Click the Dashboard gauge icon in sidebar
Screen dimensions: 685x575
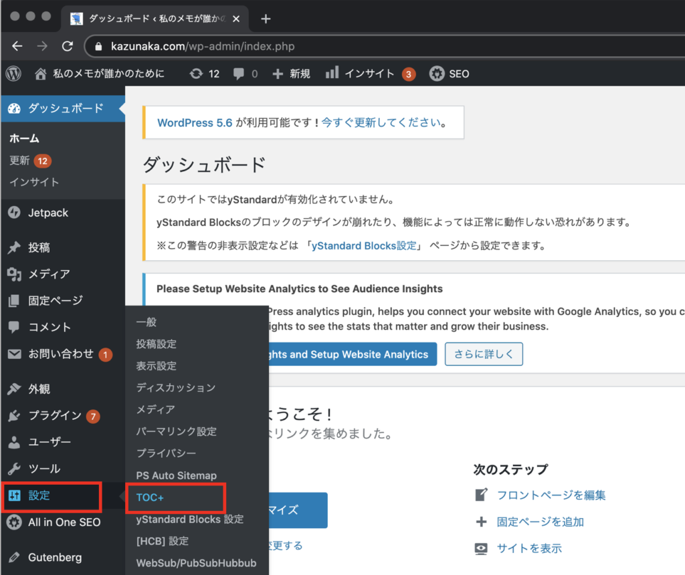tap(15, 108)
